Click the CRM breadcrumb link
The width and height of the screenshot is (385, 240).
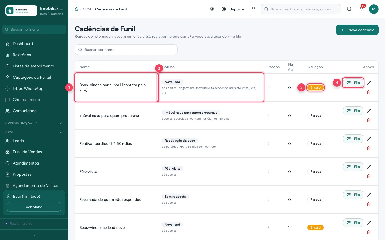coord(87,9)
